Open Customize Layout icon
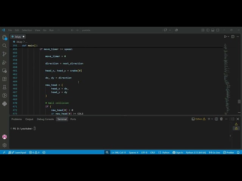This screenshot has width=242, height=181. click(x=203, y=30)
